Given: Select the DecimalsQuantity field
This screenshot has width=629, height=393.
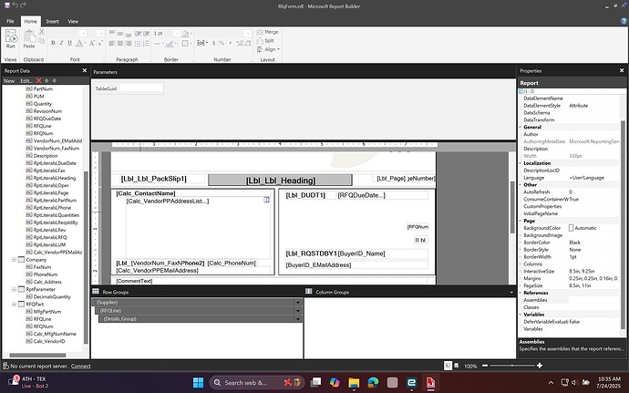Looking at the screenshot, I should (x=52, y=296).
